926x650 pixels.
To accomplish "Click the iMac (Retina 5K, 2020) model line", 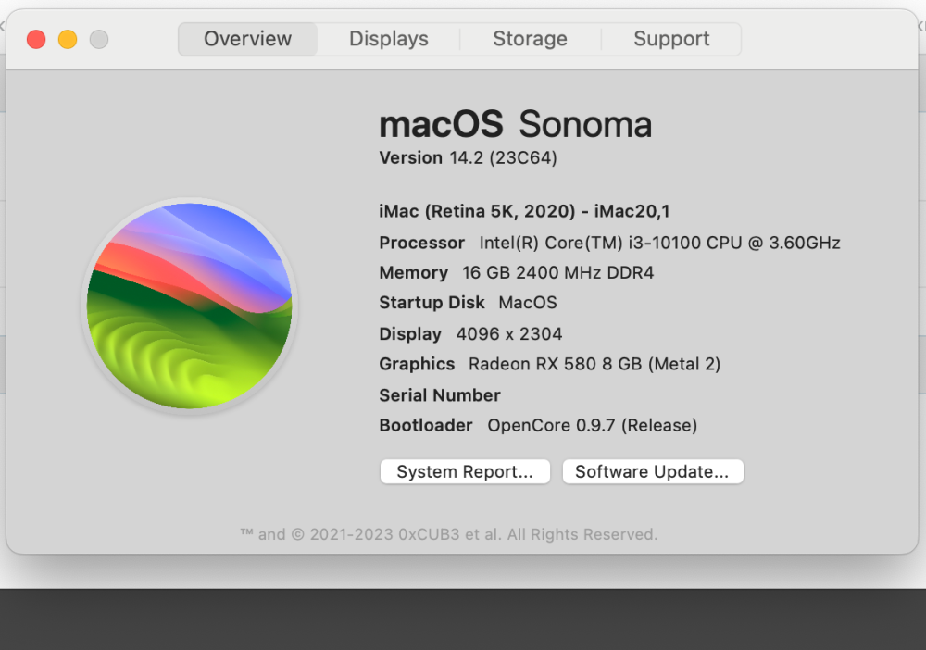I will click(524, 211).
